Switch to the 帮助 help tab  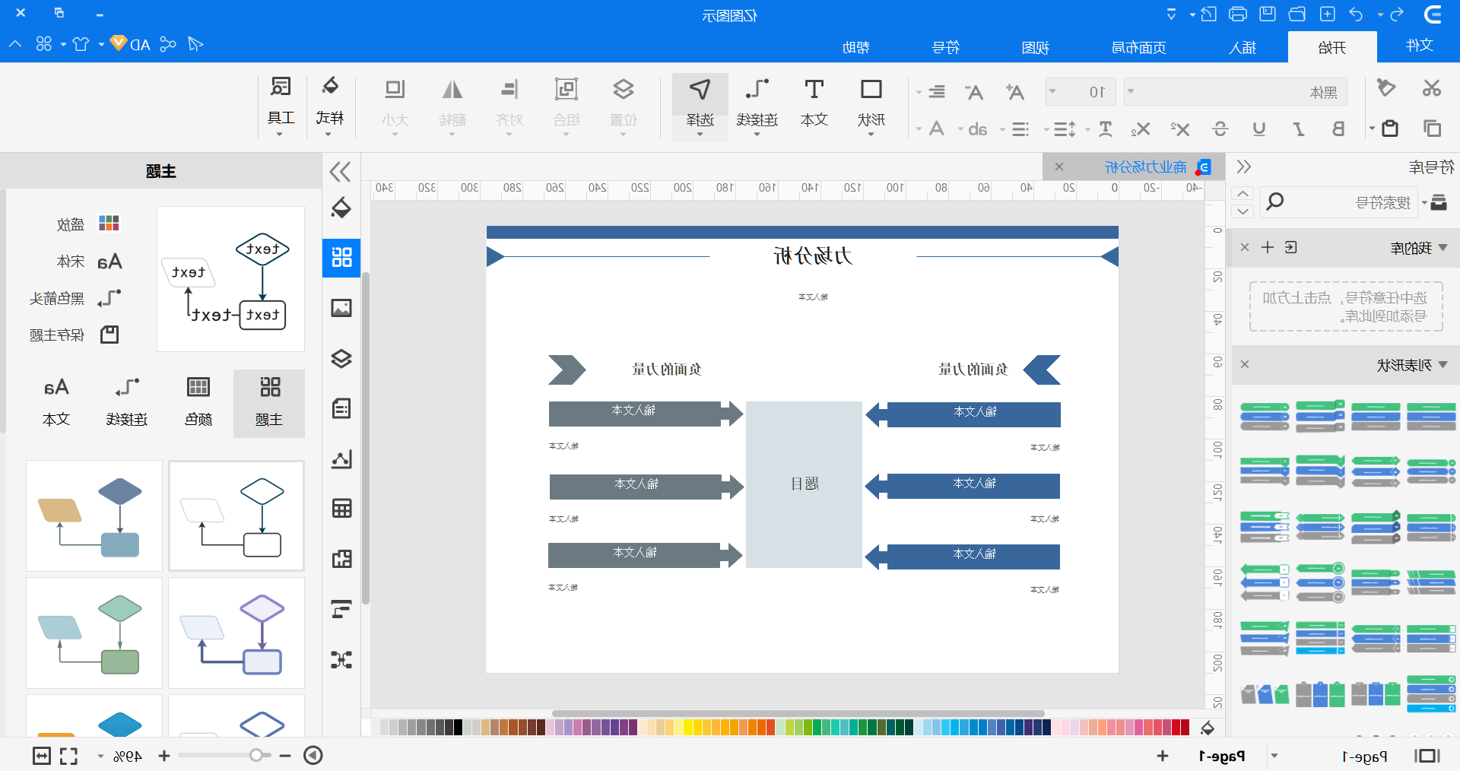tap(855, 47)
